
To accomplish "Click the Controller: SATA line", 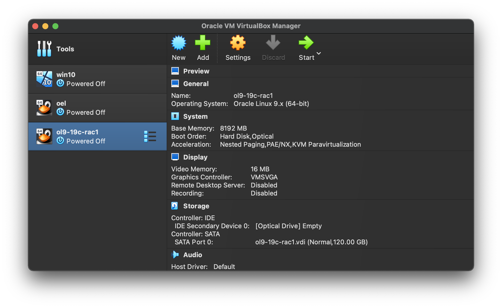I will 196,234.
